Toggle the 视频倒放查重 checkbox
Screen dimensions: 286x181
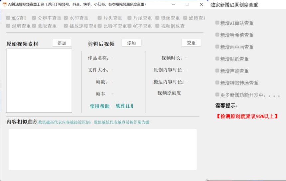point(158,26)
